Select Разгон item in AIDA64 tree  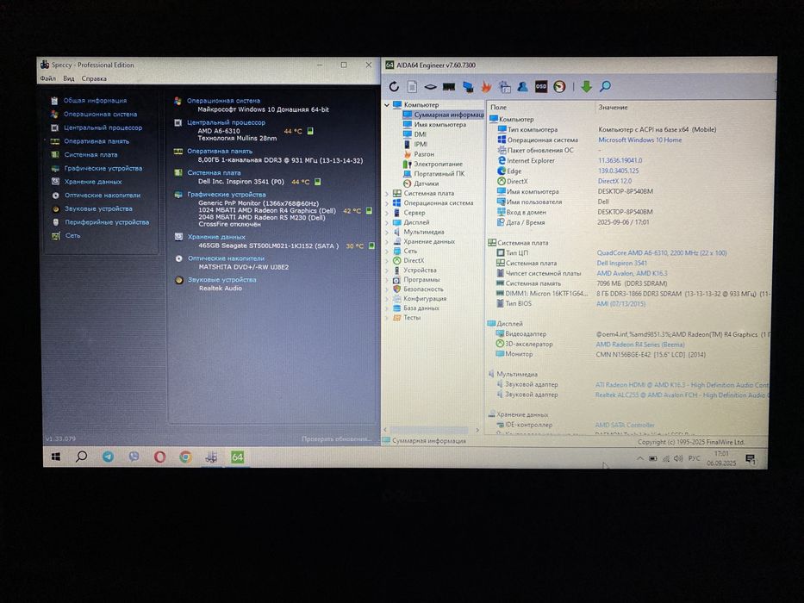(x=424, y=154)
